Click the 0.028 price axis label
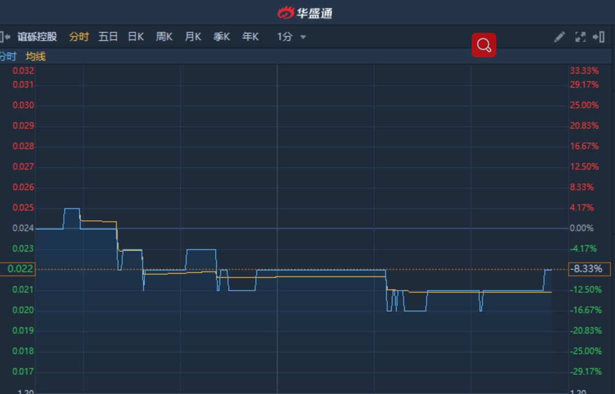Screen dimensions: 615x394 [x=23, y=146]
